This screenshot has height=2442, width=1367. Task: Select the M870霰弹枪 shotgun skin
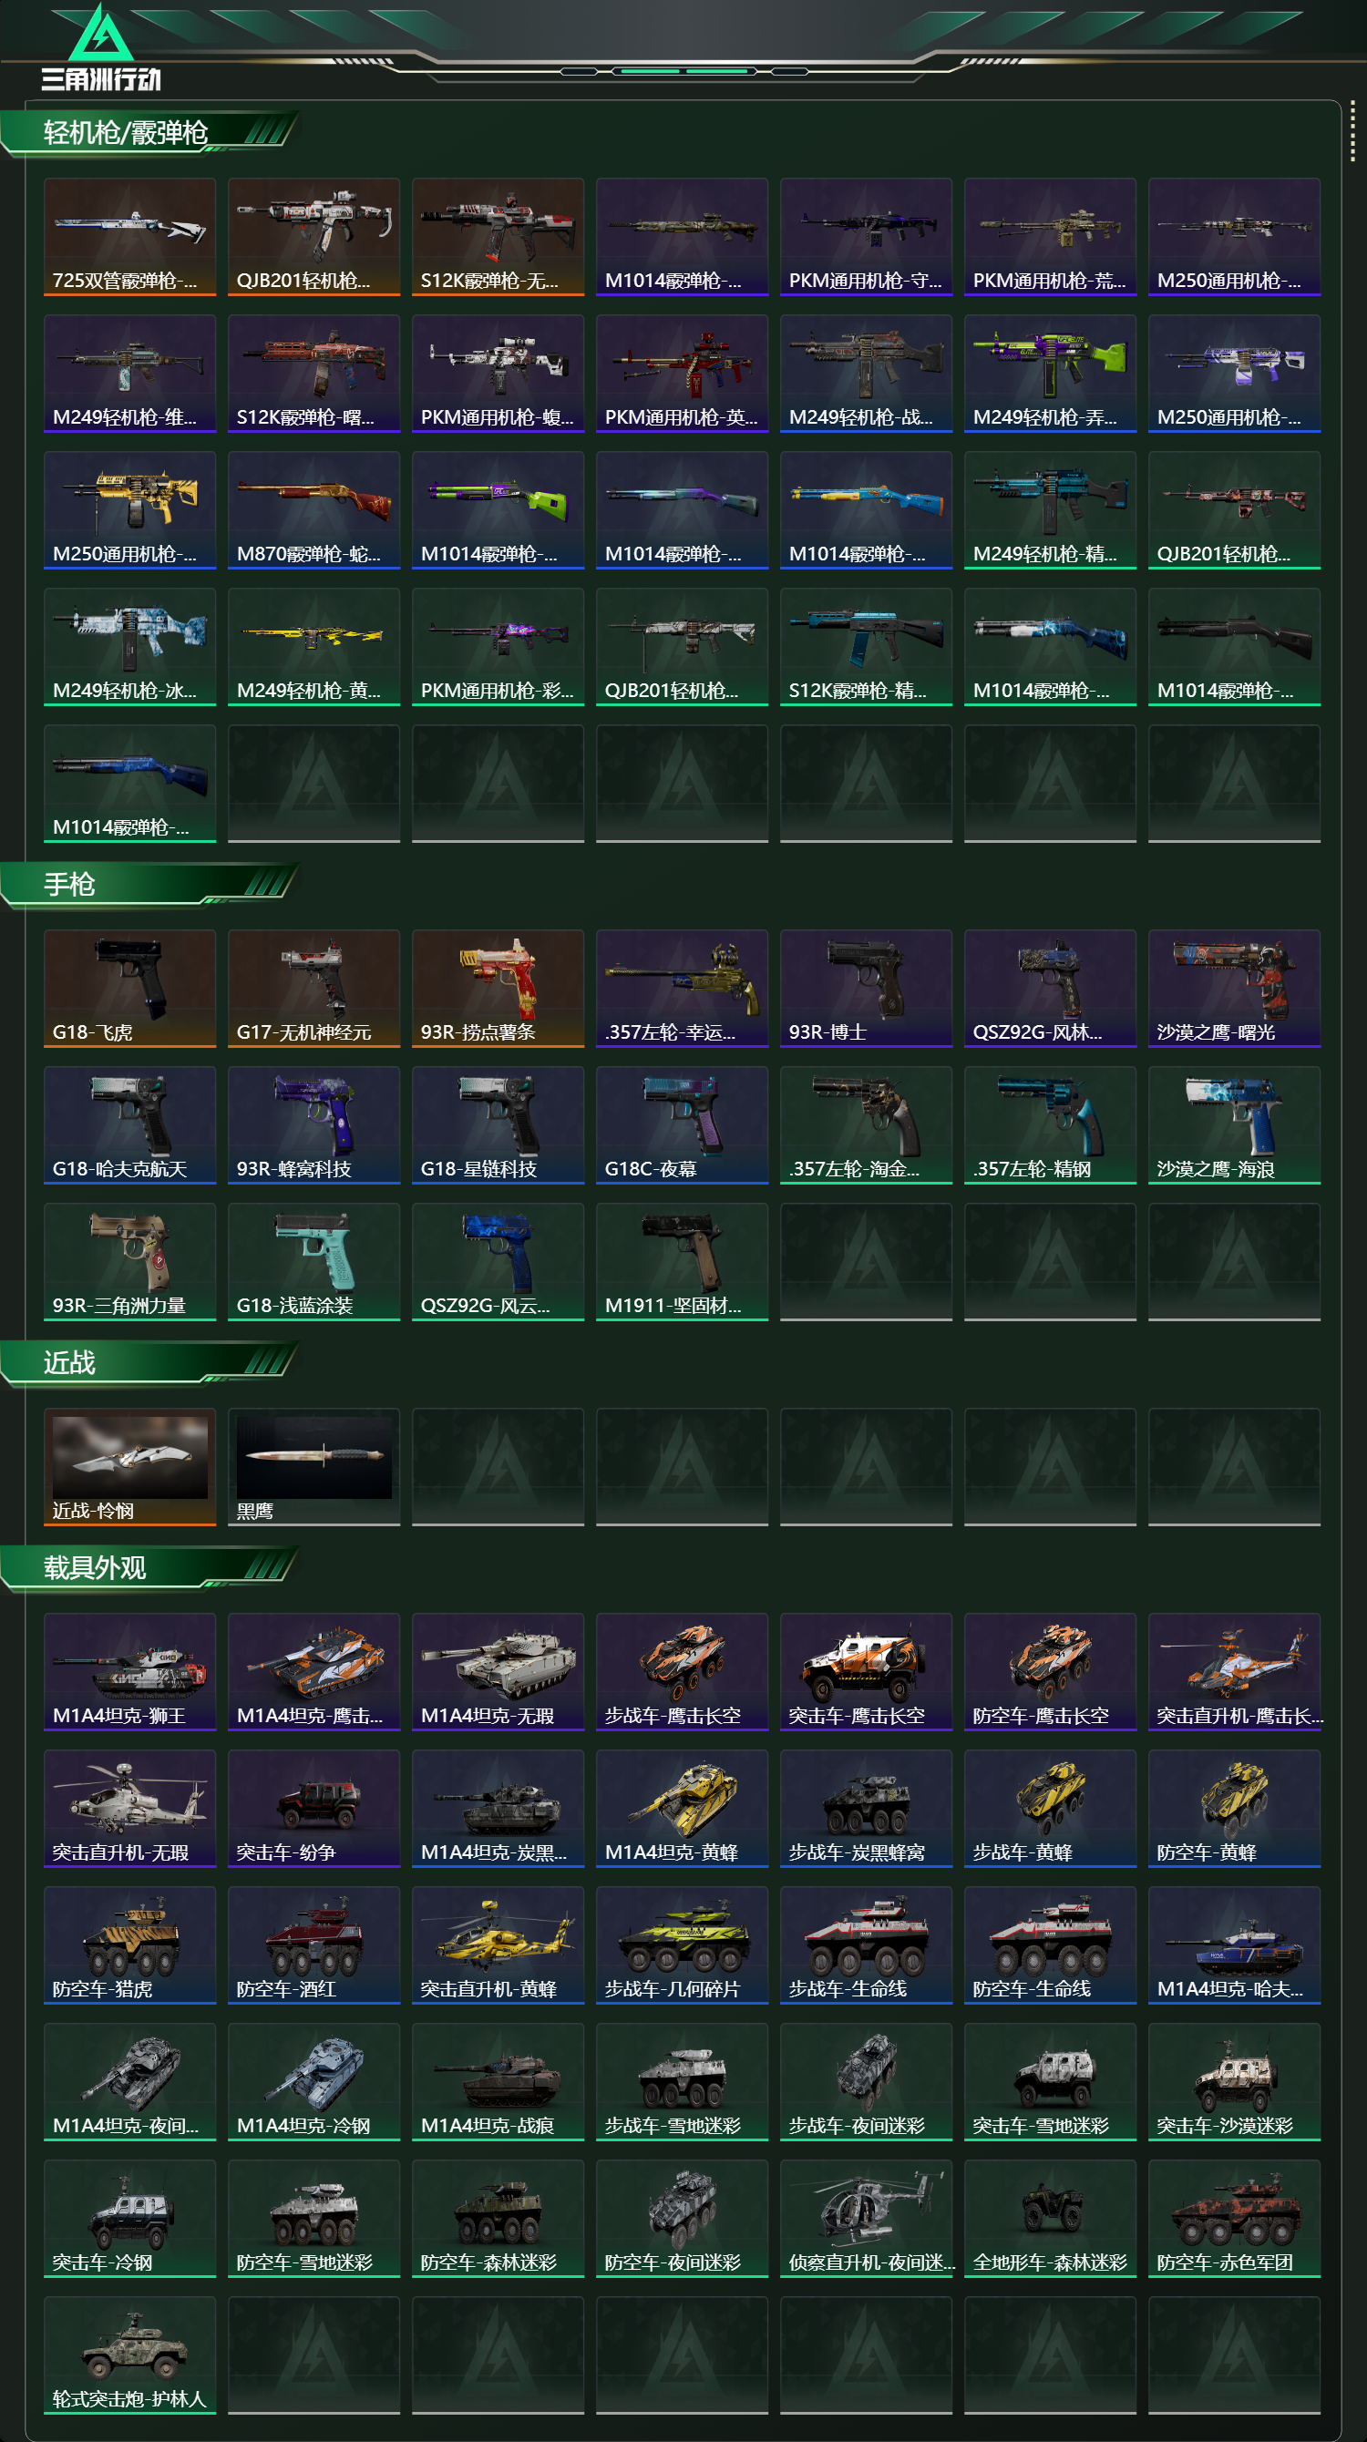313,510
